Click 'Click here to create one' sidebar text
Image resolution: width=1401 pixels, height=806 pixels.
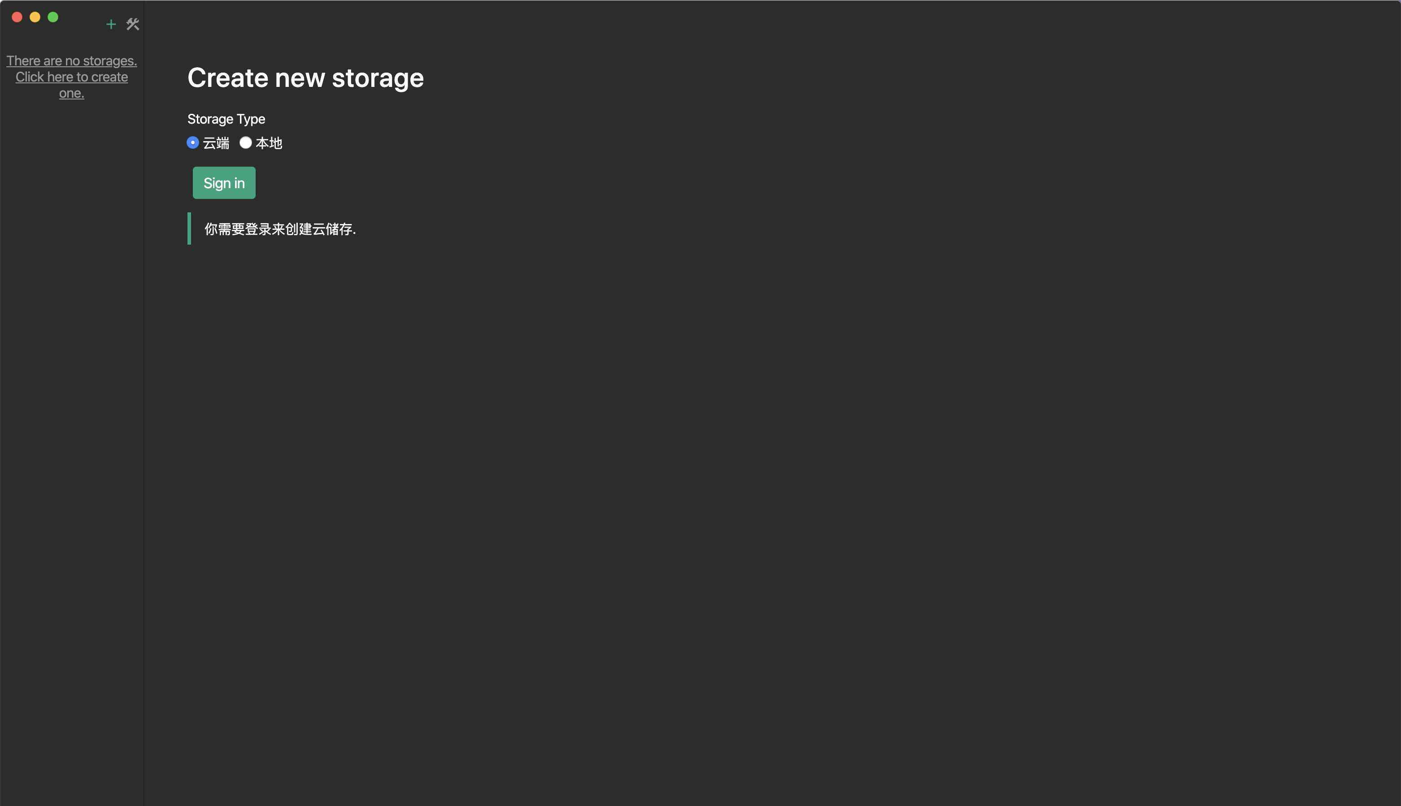tap(71, 85)
